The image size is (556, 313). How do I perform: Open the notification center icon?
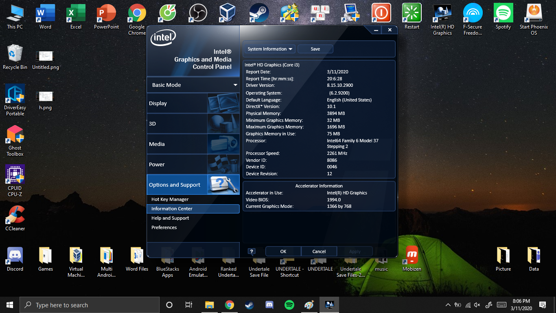click(x=543, y=305)
